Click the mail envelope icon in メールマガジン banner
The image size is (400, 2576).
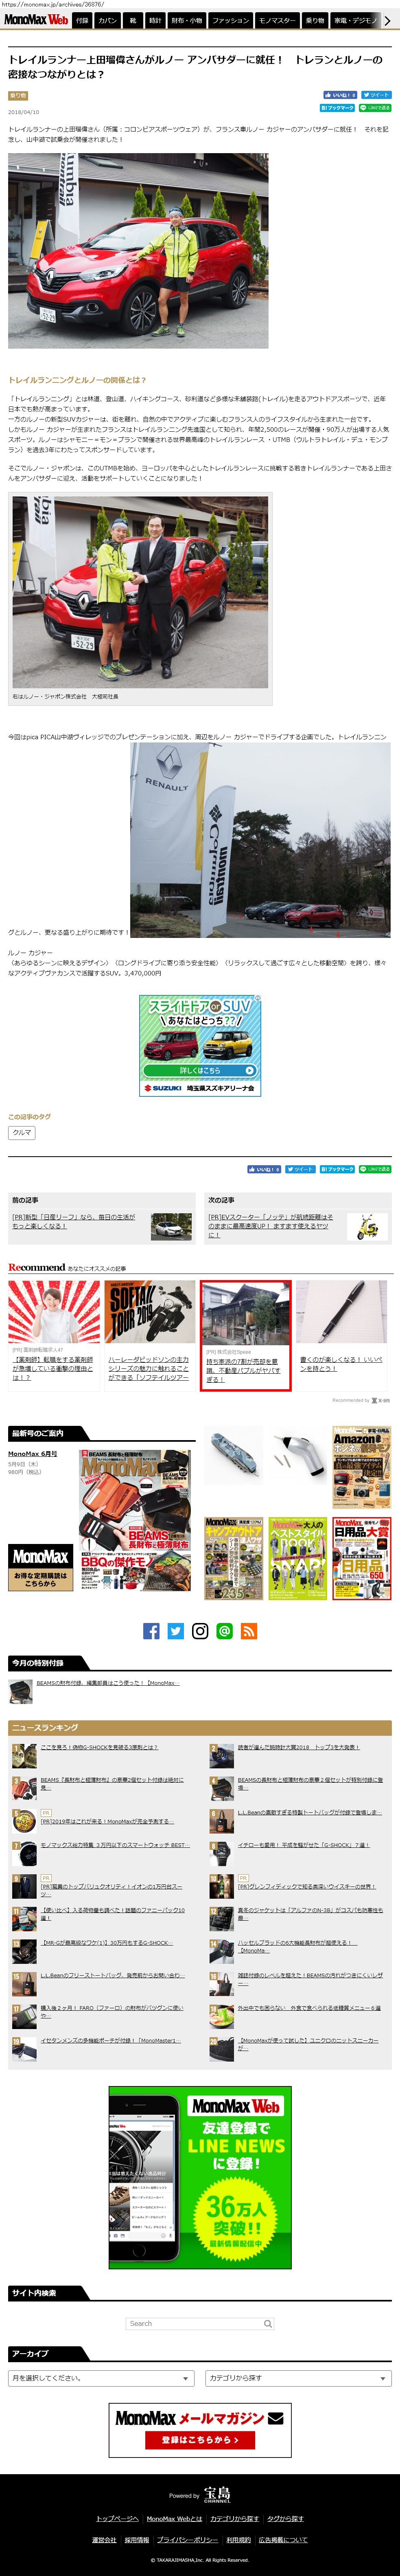276,2417
